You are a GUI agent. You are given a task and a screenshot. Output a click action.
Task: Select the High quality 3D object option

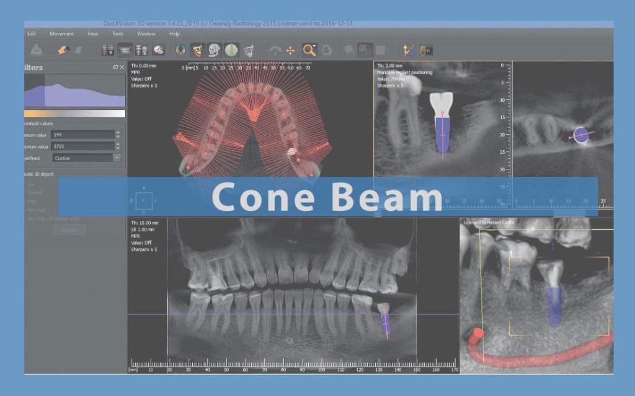coord(31,200)
